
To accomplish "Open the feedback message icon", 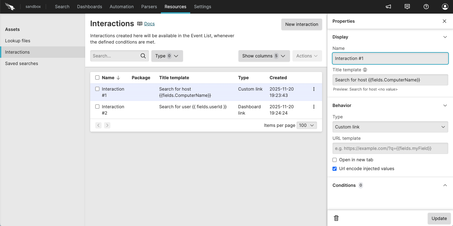I will tap(407, 7).
